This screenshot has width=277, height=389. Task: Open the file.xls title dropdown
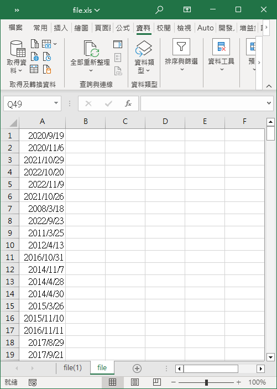(x=97, y=10)
